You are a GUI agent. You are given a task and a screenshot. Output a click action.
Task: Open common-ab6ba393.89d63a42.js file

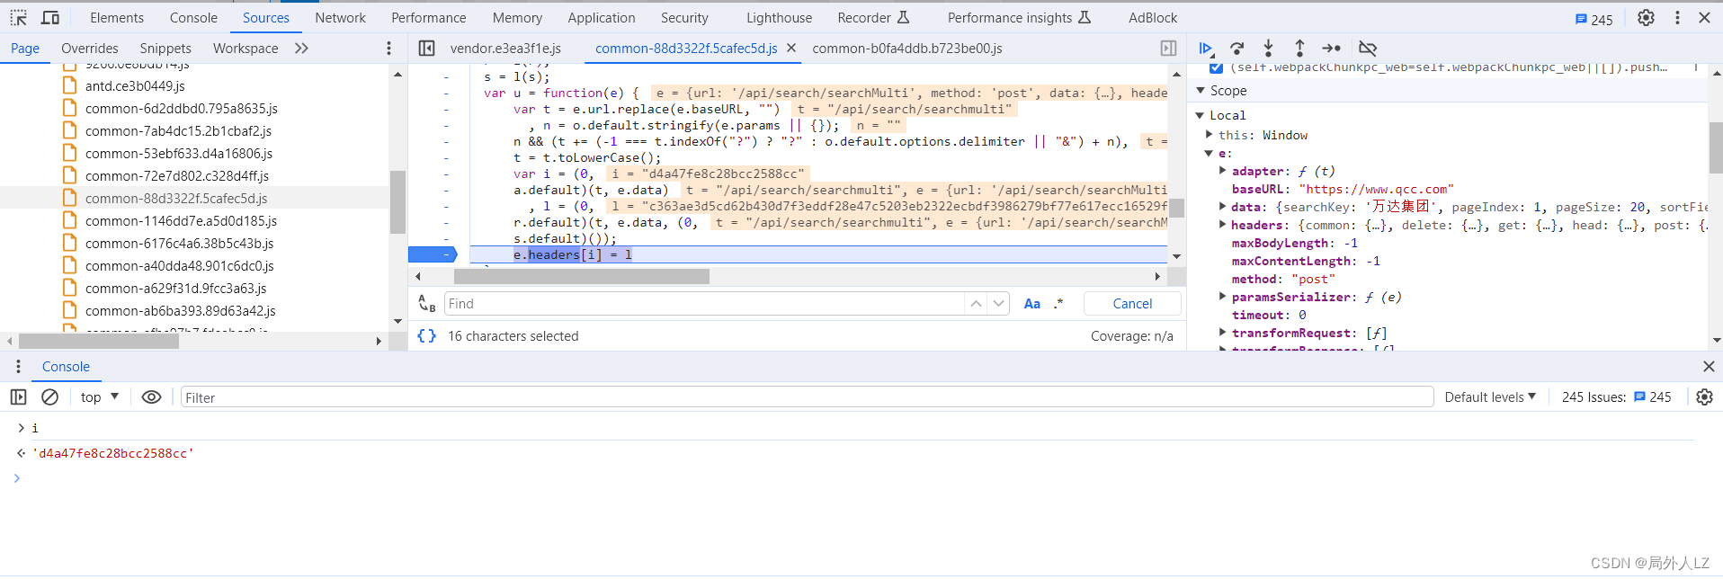pyautogui.click(x=181, y=311)
